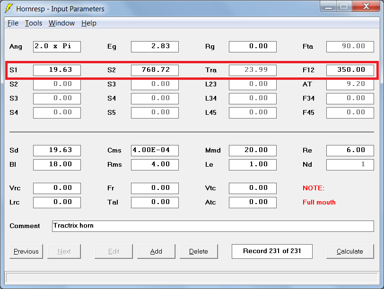Click the Fta field showing 90.00
This screenshot has width=384, height=289.
point(350,47)
